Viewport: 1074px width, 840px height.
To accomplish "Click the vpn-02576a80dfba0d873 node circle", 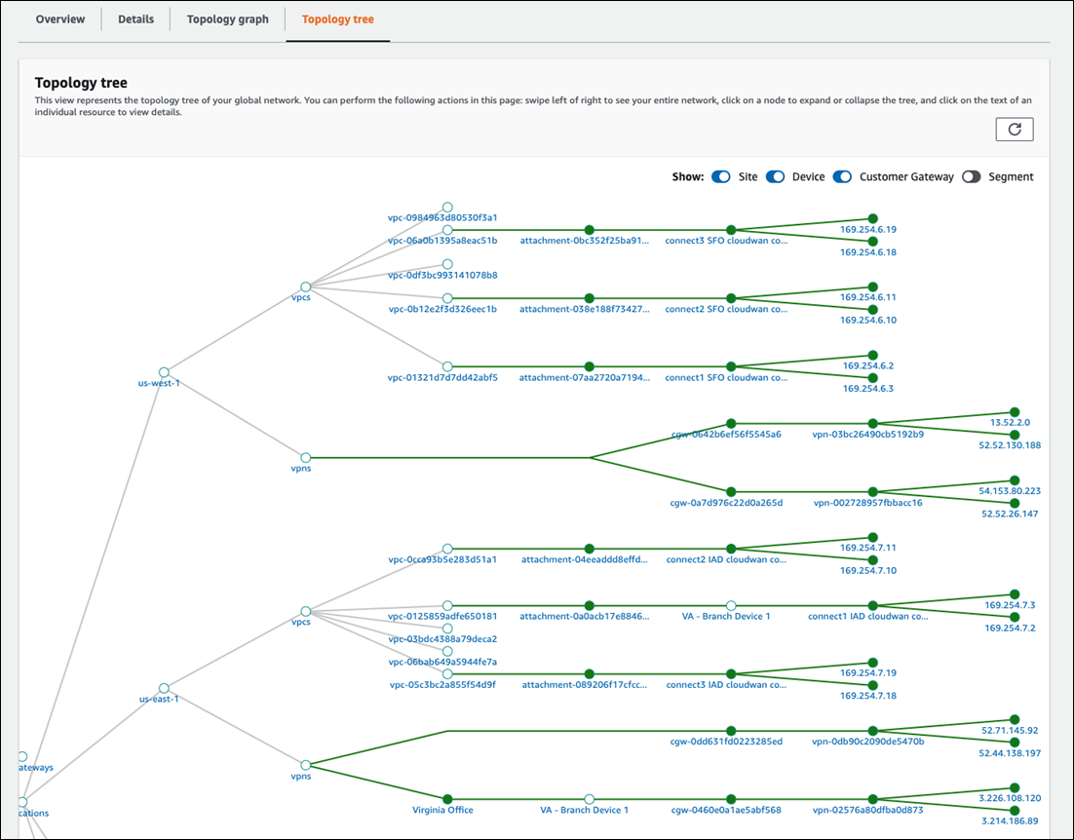I will coord(873,796).
